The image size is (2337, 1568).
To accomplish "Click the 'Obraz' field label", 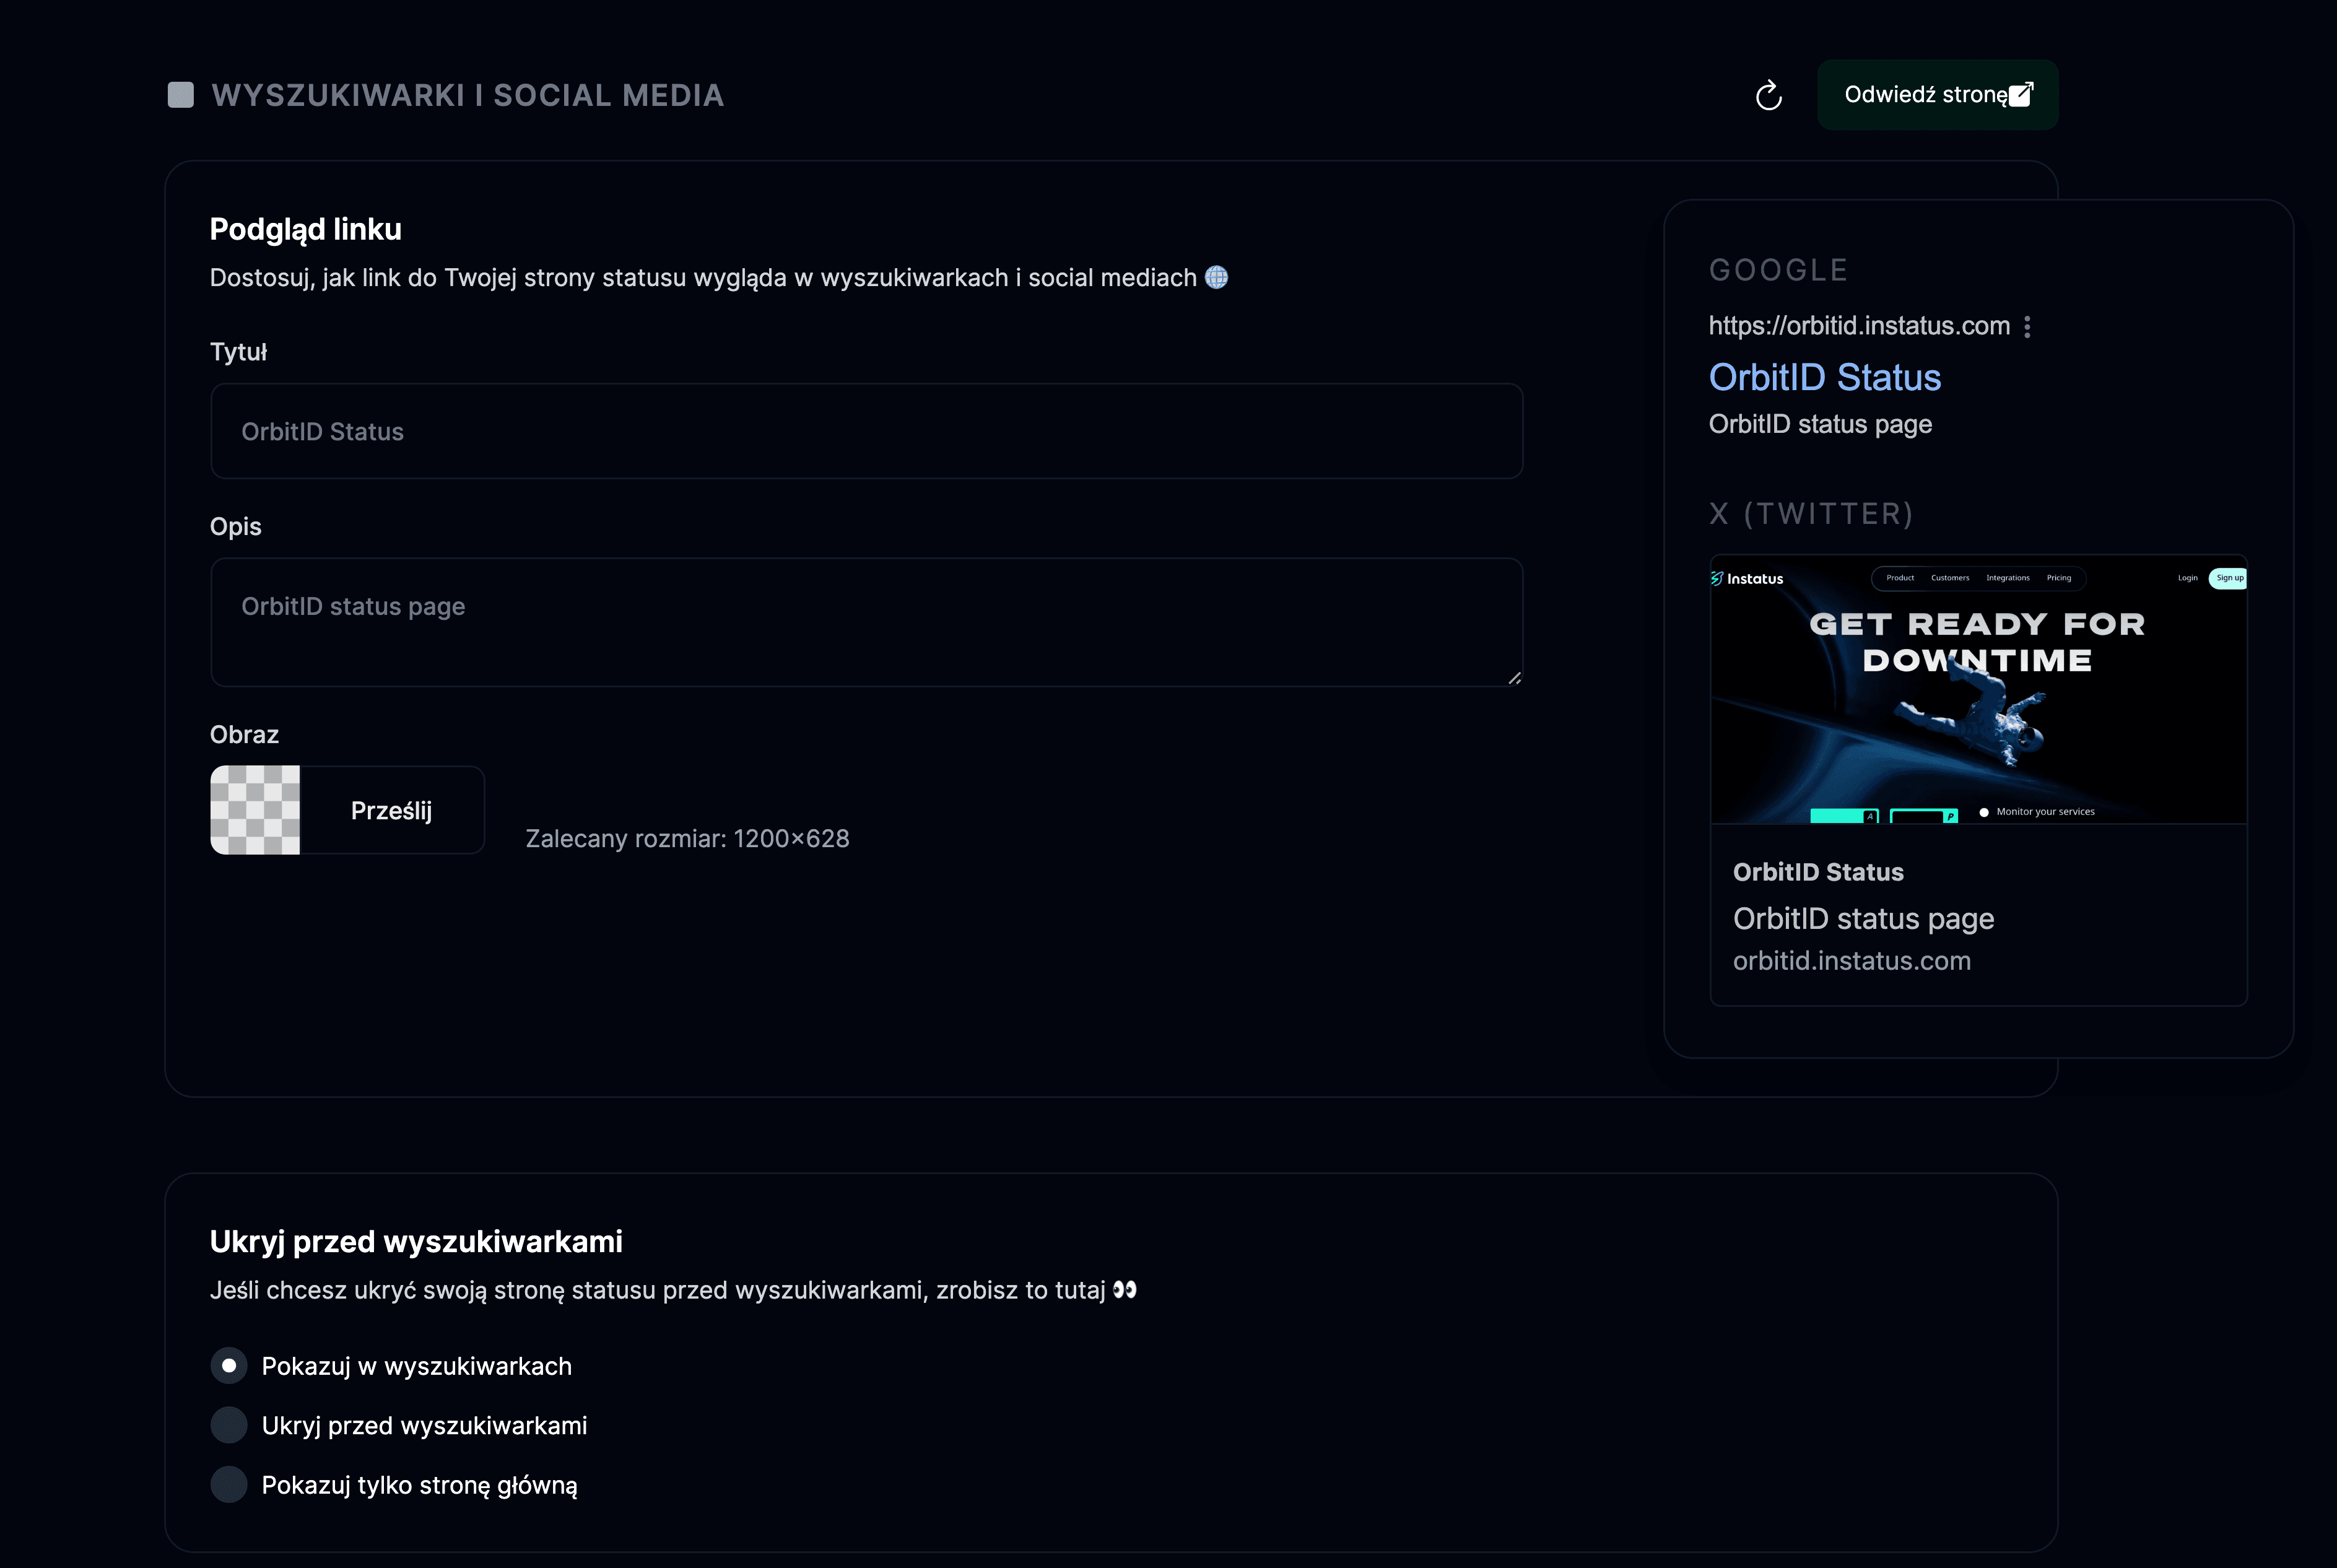I will (x=244, y=735).
